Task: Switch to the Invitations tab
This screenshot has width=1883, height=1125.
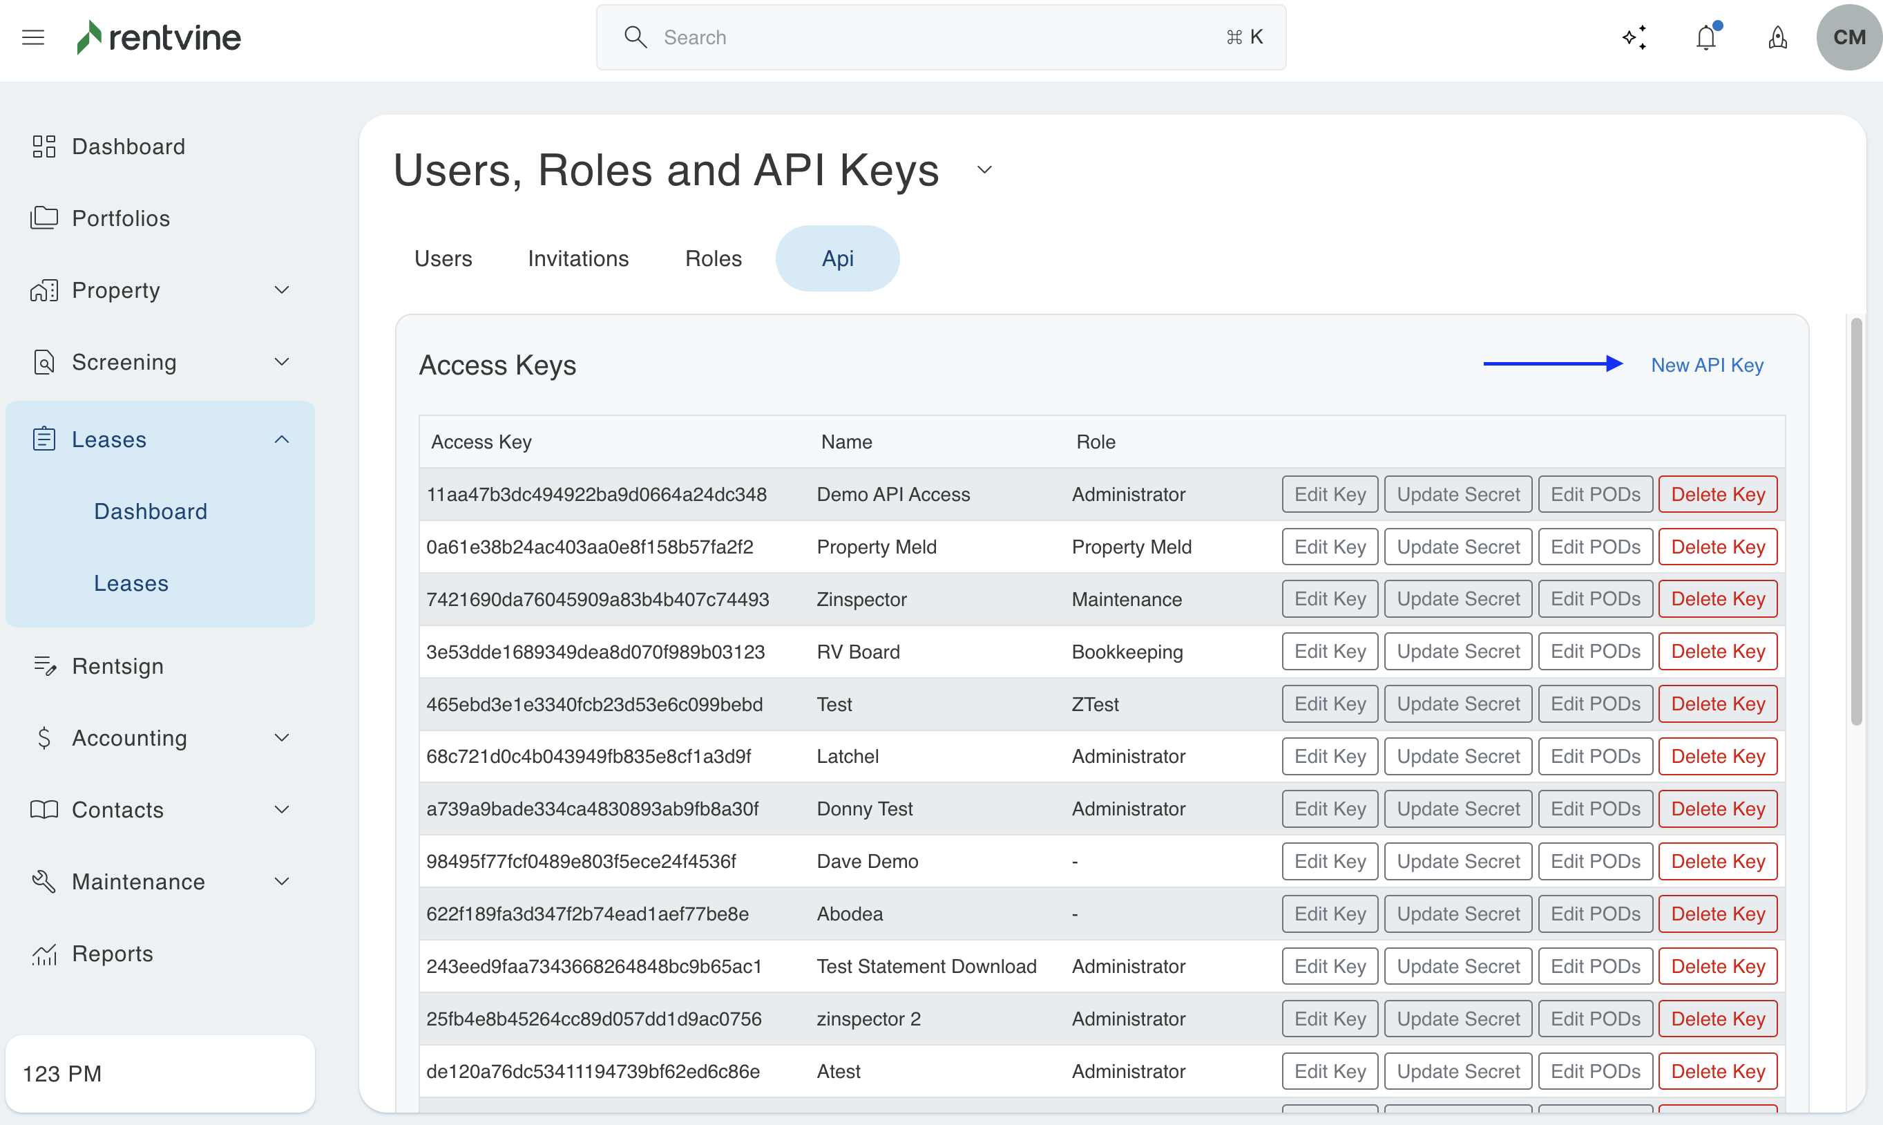Action: (578, 258)
